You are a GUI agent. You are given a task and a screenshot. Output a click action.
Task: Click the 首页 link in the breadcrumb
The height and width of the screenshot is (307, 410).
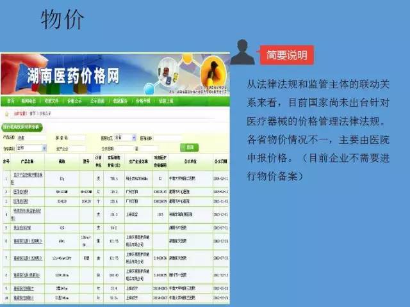[33, 113]
